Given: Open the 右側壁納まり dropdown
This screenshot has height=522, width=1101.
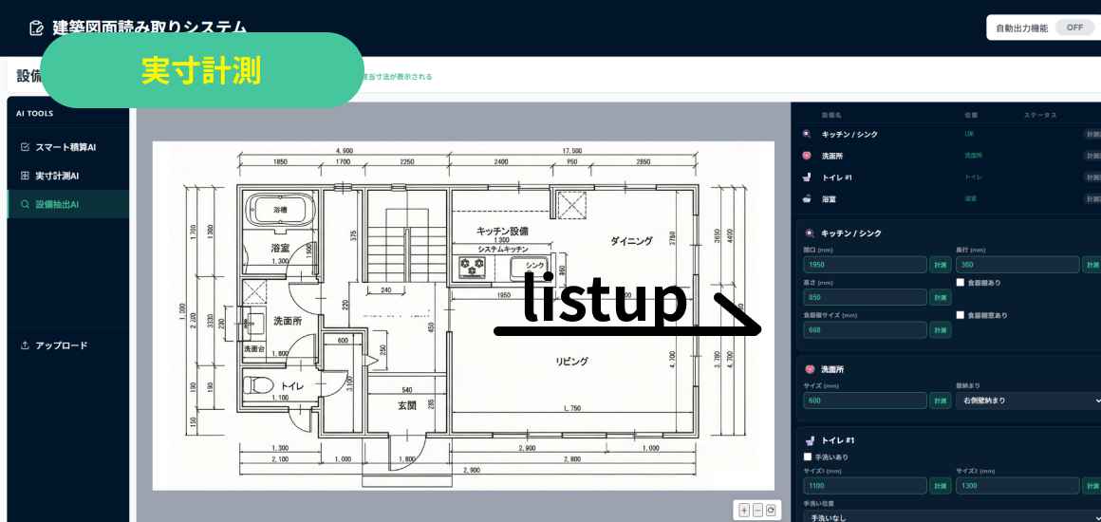Looking at the screenshot, I should point(1028,401).
